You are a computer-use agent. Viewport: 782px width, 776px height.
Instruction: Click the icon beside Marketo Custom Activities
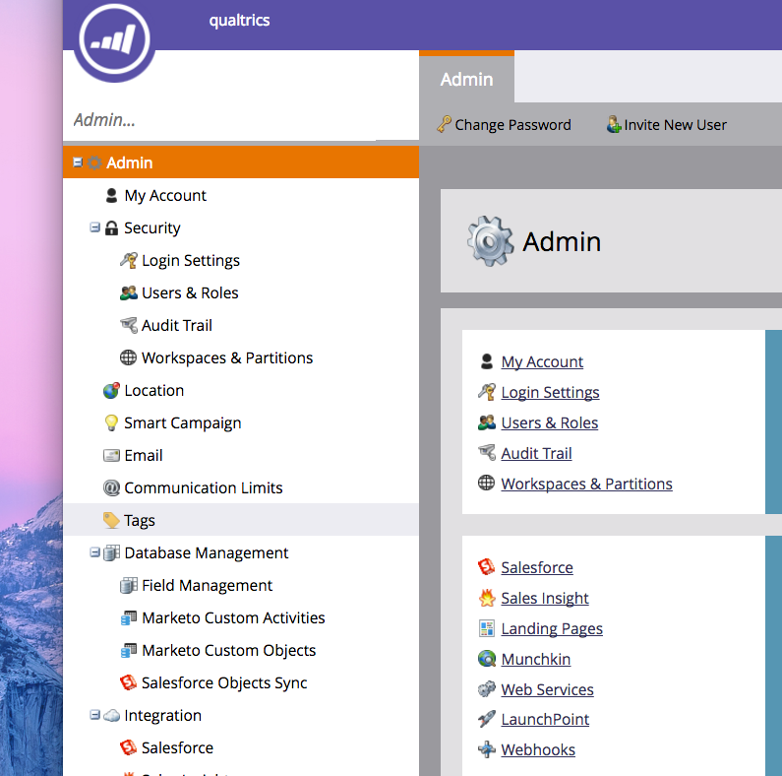[129, 617]
